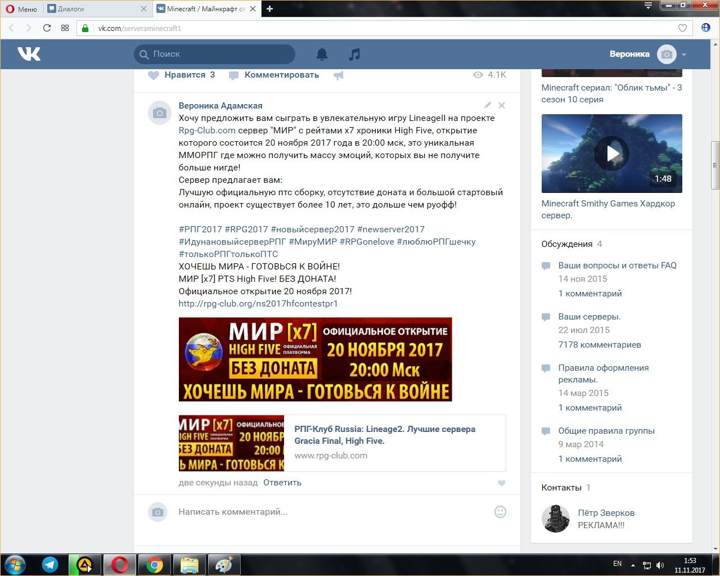Viewport: 720px width, 576px height.
Task: Open Minecraft Smithy Games Хардкор сервер title
Action: 608,209
